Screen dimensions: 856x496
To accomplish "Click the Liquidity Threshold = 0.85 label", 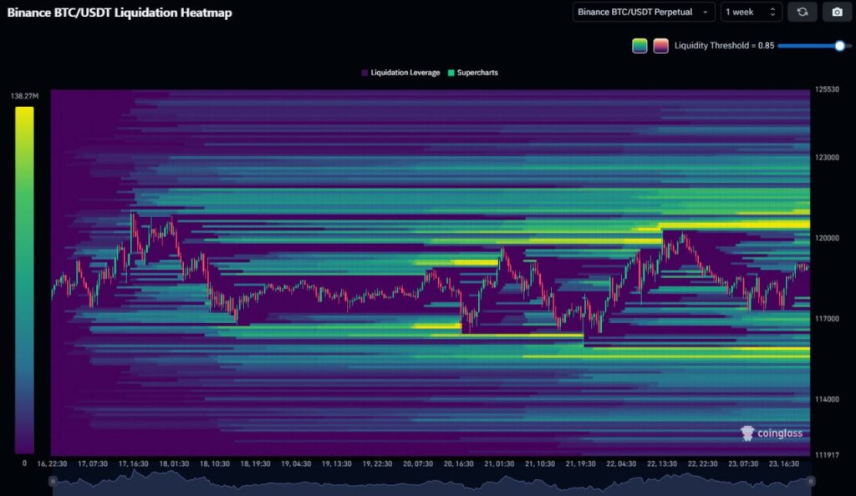I will point(725,46).
